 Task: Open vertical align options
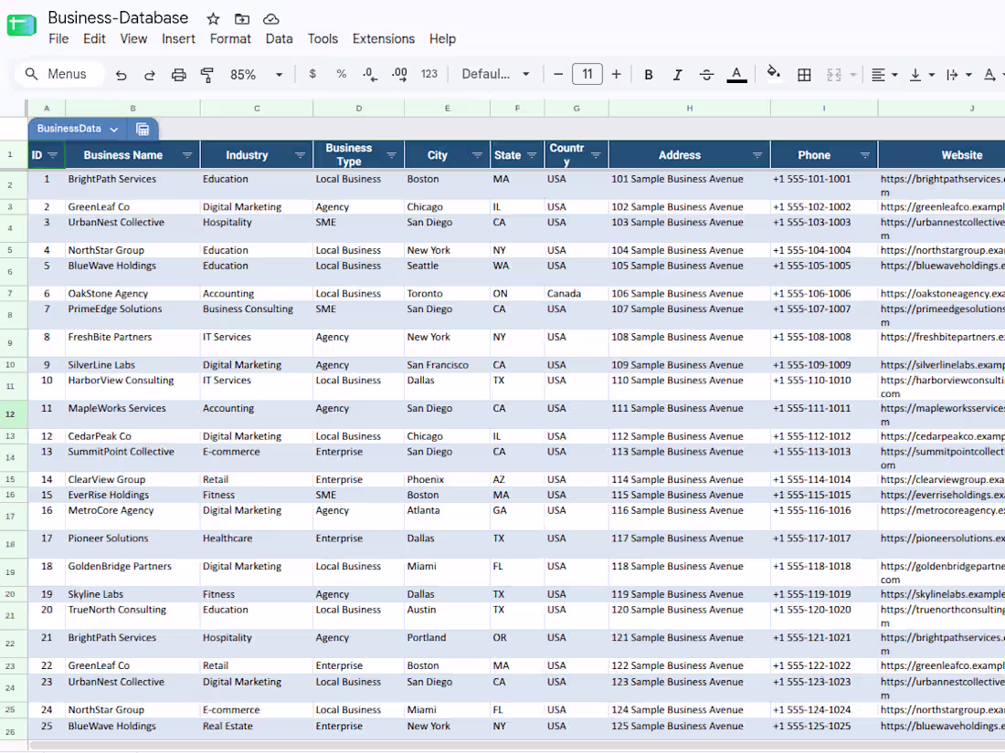pyautogui.click(x=922, y=75)
